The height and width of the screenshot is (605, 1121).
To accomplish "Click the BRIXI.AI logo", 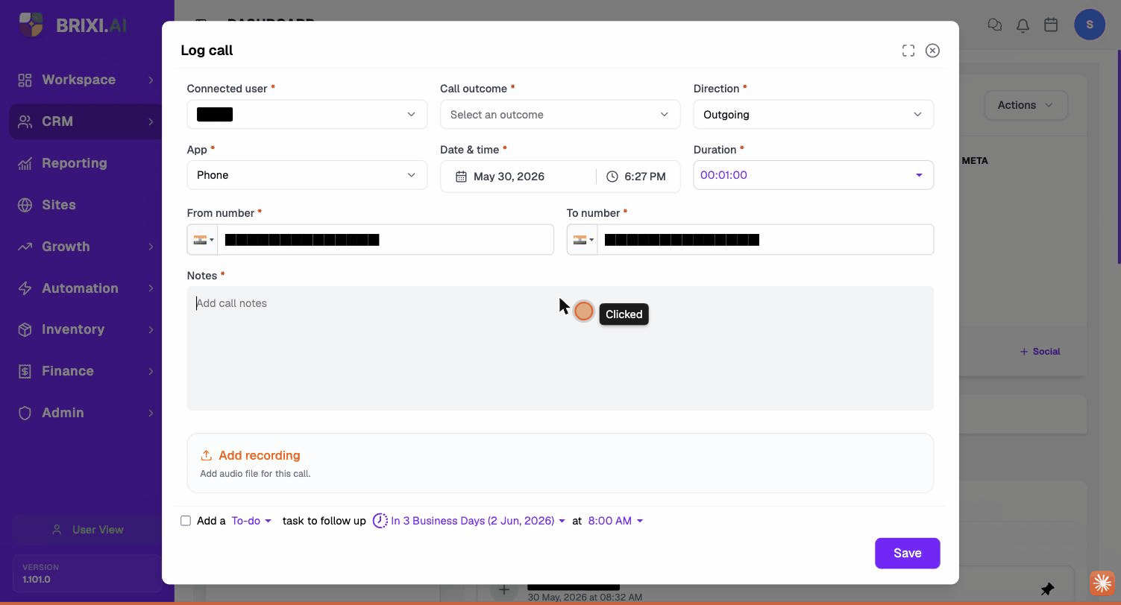I will click(72, 25).
